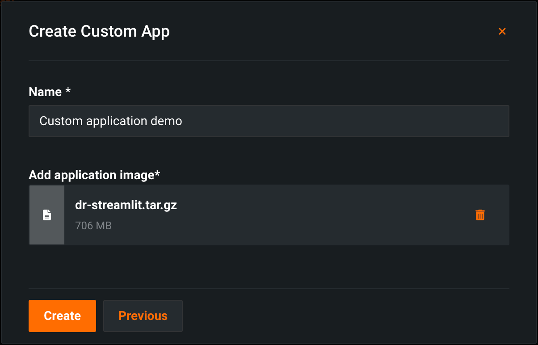
Task: Close the Create Custom App dialog
Action: point(502,31)
